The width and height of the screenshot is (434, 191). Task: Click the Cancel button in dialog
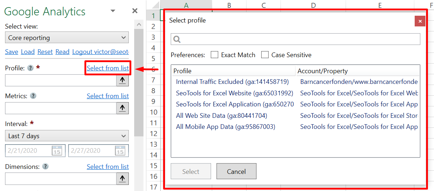tap(236, 171)
